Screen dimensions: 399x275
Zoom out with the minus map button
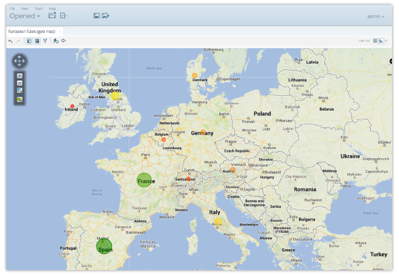pyautogui.click(x=20, y=83)
